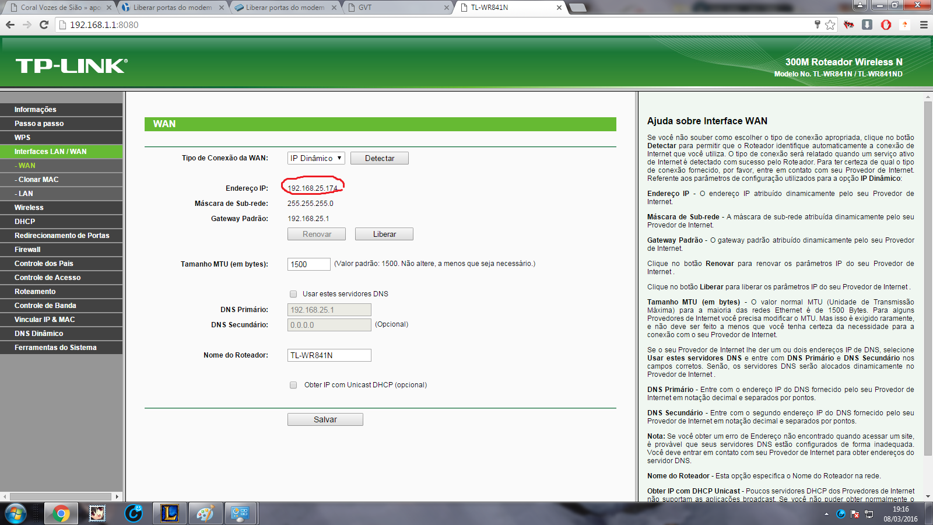Tick Obter IP com Unicast DHCP checkbox
The height and width of the screenshot is (525, 933).
point(293,385)
